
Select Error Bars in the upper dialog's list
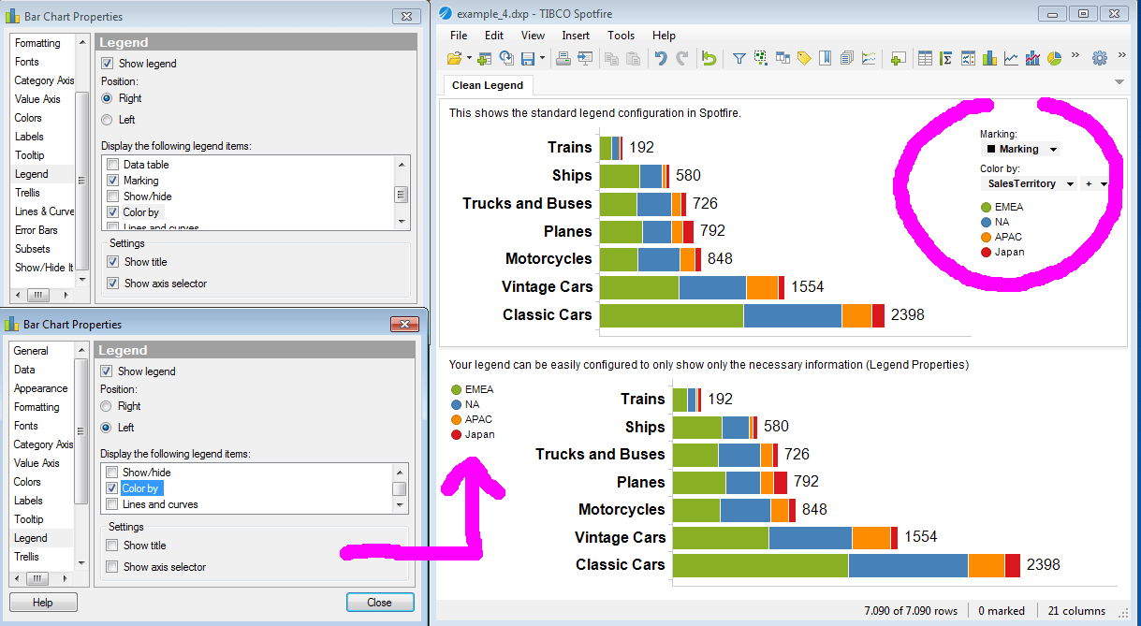tap(37, 230)
